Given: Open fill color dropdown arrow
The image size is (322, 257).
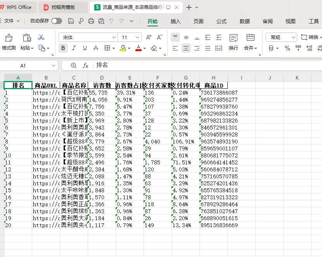Looking at the screenshot, I should point(129,48).
